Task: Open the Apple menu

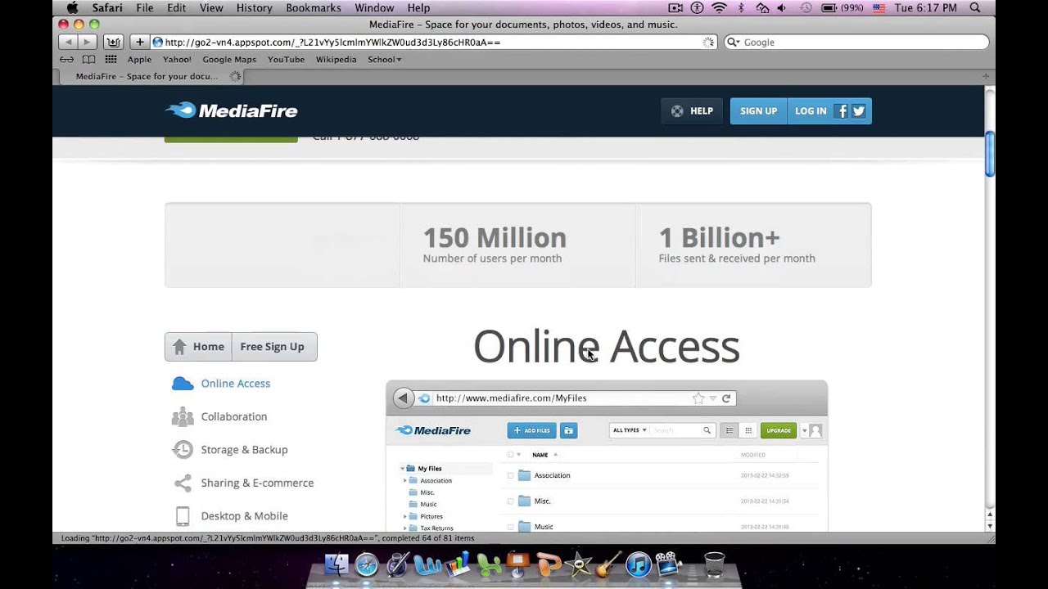Action: click(x=72, y=7)
